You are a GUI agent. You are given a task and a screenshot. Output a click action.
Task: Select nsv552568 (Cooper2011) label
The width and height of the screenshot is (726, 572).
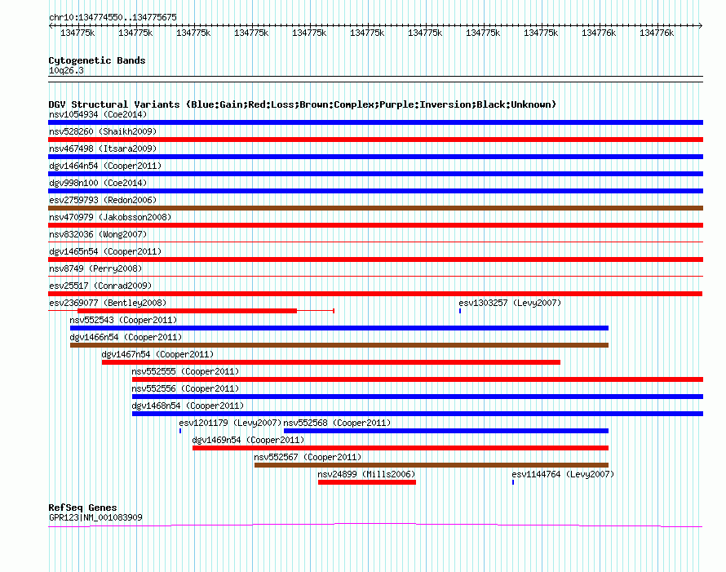[x=337, y=423]
